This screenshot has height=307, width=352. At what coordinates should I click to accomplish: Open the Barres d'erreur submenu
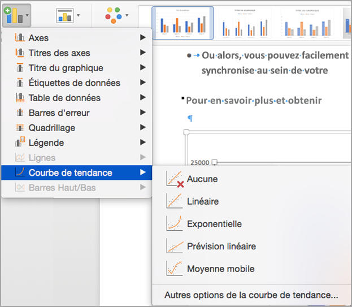coord(76,113)
